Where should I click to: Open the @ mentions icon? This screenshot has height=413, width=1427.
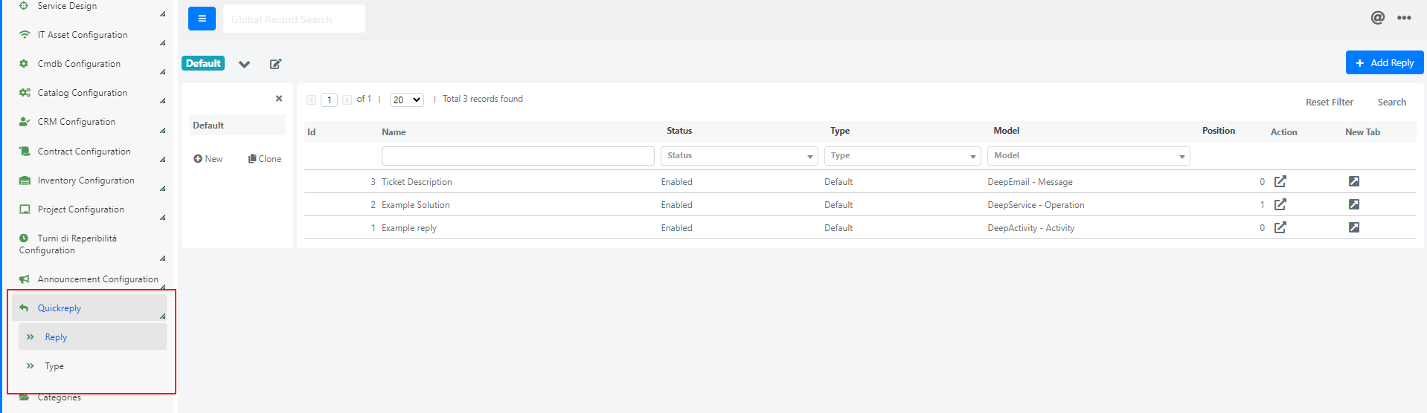point(1377,17)
